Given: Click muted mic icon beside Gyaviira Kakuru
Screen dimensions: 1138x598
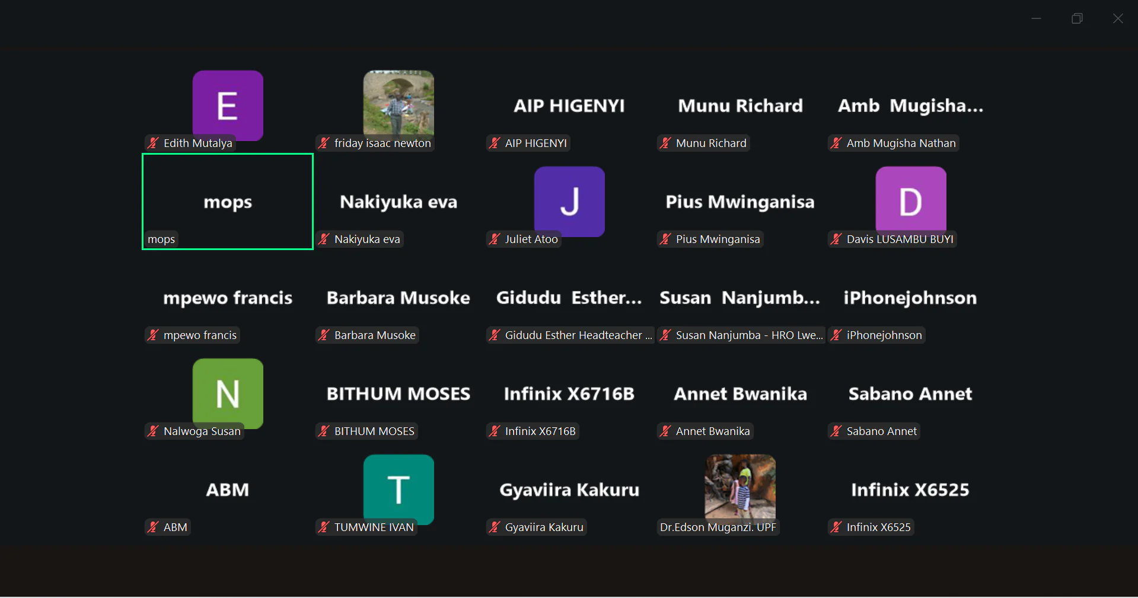Looking at the screenshot, I should (x=495, y=527).
